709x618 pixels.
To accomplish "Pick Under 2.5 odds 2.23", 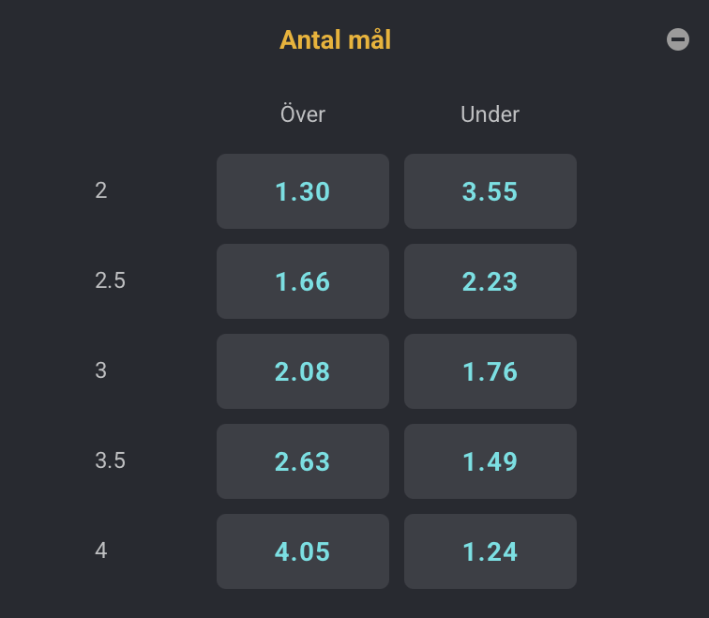I will 490,281.
